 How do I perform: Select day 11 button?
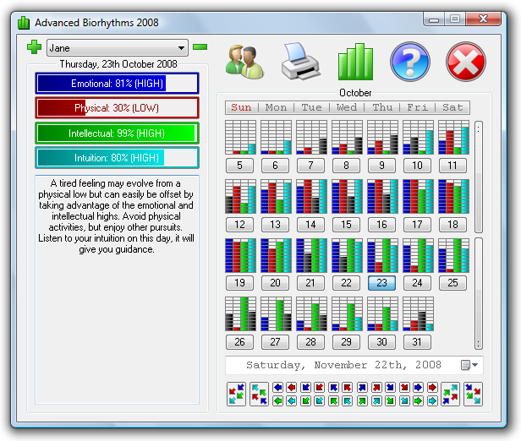(x=452, y=166)
